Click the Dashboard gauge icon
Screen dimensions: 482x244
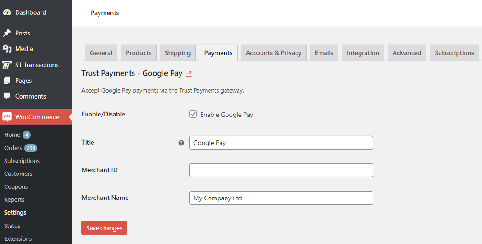[7, 12]
